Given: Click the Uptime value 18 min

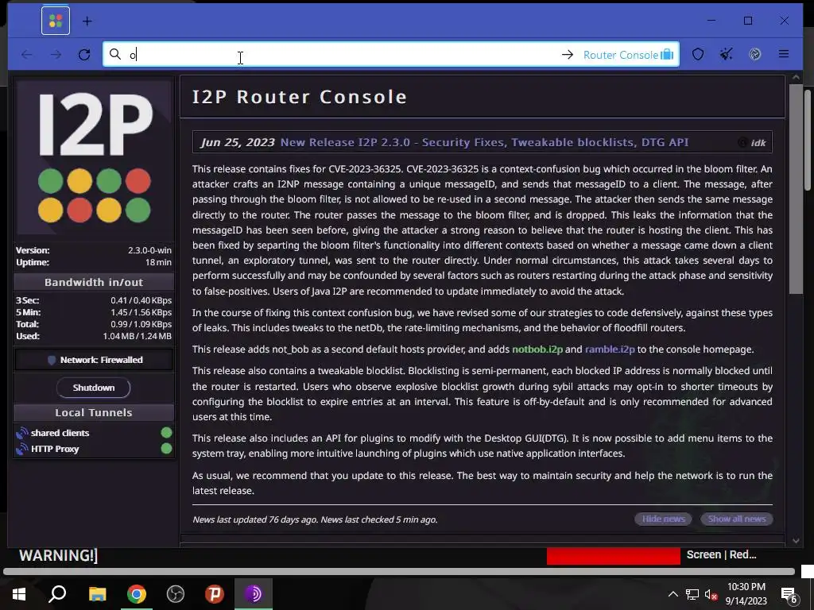Looking at the screenshot, I should 158,262.
